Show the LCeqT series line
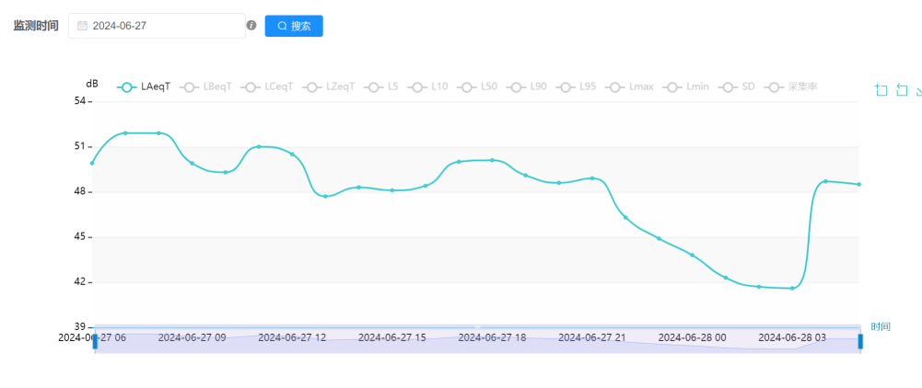 tap(269, 87)
